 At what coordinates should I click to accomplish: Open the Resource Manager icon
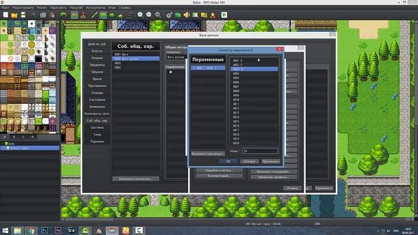204,15
